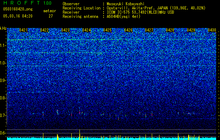220x140 pixels.
Task: Click the Receiving antenna label
Action: [80, 16]
